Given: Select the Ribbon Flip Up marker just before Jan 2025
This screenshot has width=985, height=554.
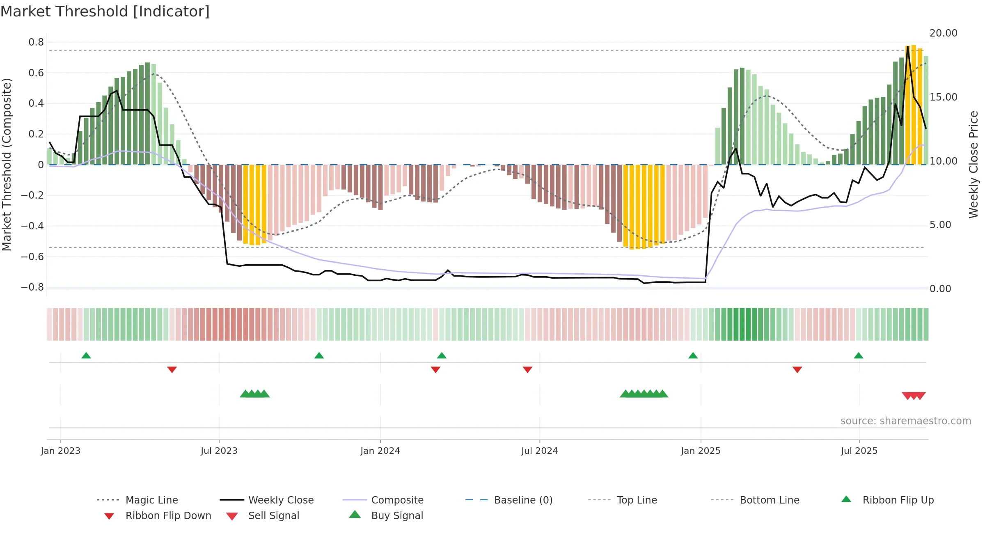Looking at the screenshot, I should click(693, 355).
